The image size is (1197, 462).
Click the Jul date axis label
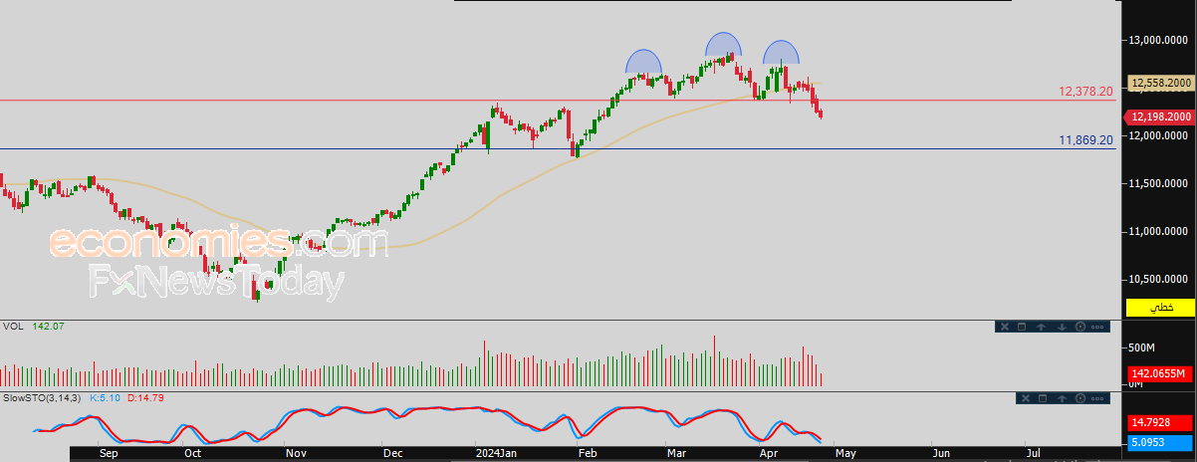coord(1033,453)
